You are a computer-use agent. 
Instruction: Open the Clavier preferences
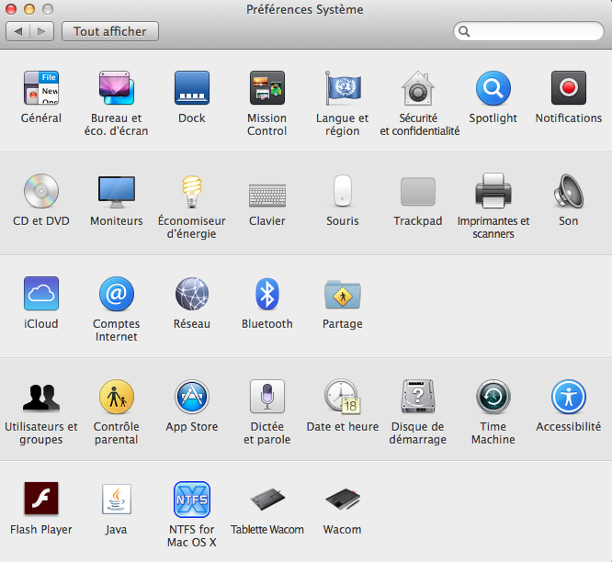coord(266,192)
